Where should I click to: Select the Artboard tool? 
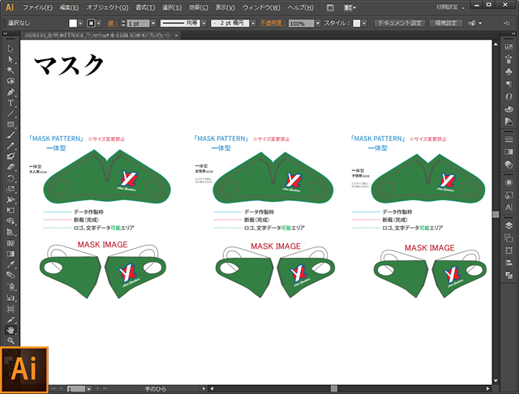click(x=11, y=309)
